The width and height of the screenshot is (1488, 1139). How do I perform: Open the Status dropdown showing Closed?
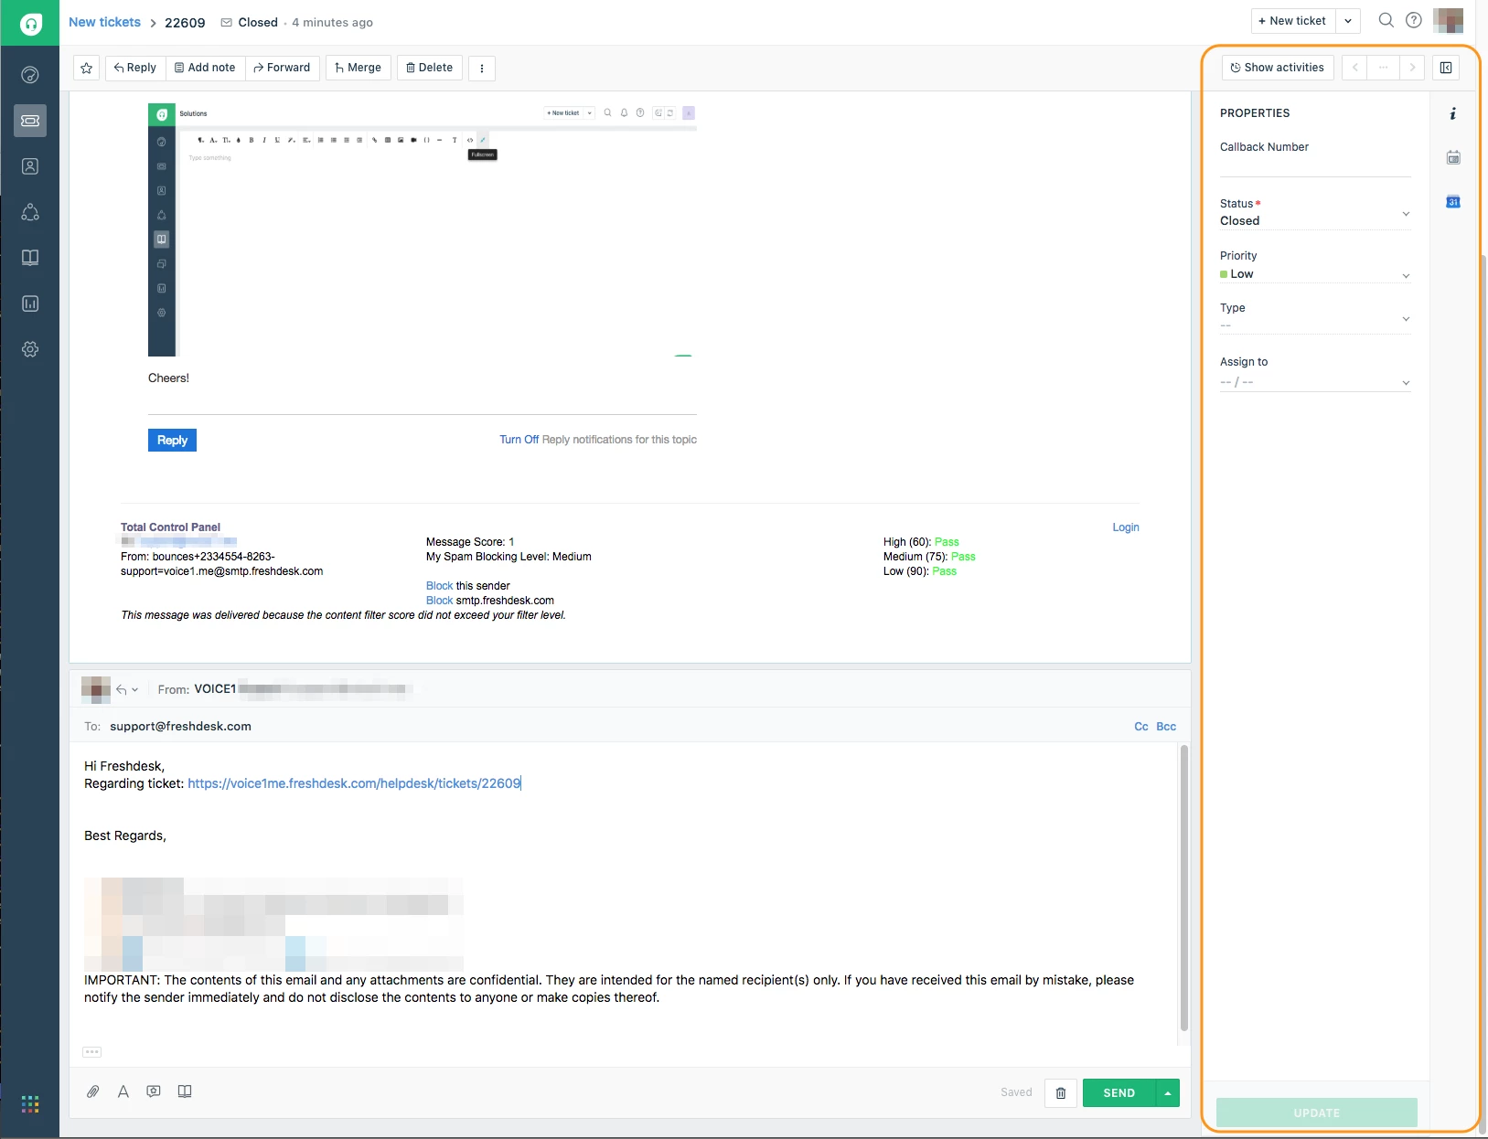point(1315,213)
